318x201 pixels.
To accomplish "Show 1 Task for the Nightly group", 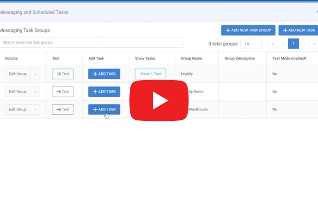I will [150, 74].
